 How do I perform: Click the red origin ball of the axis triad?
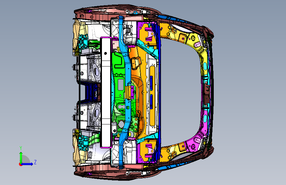(x=20, y=164)
